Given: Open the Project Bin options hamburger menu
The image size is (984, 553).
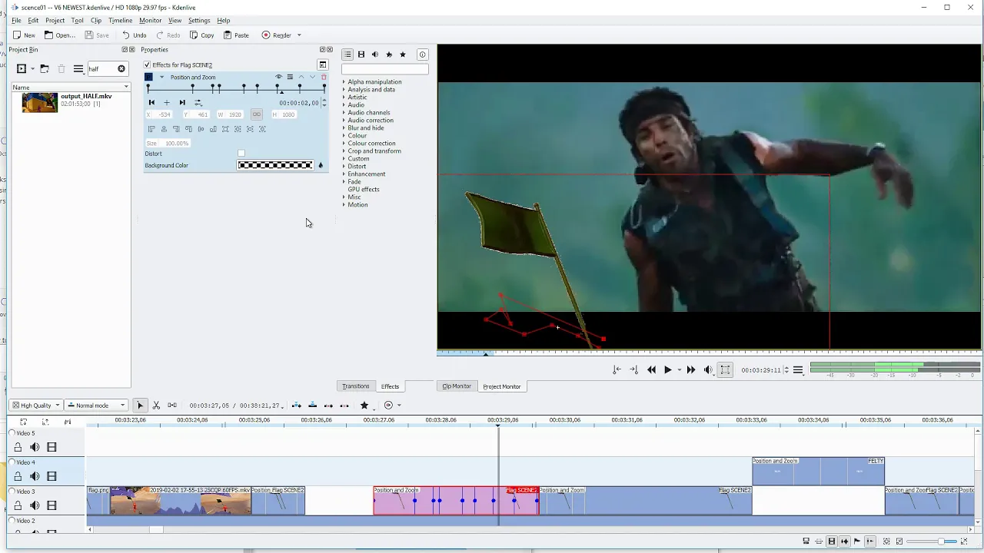Looking at the screenshot, I should (78, 69).
